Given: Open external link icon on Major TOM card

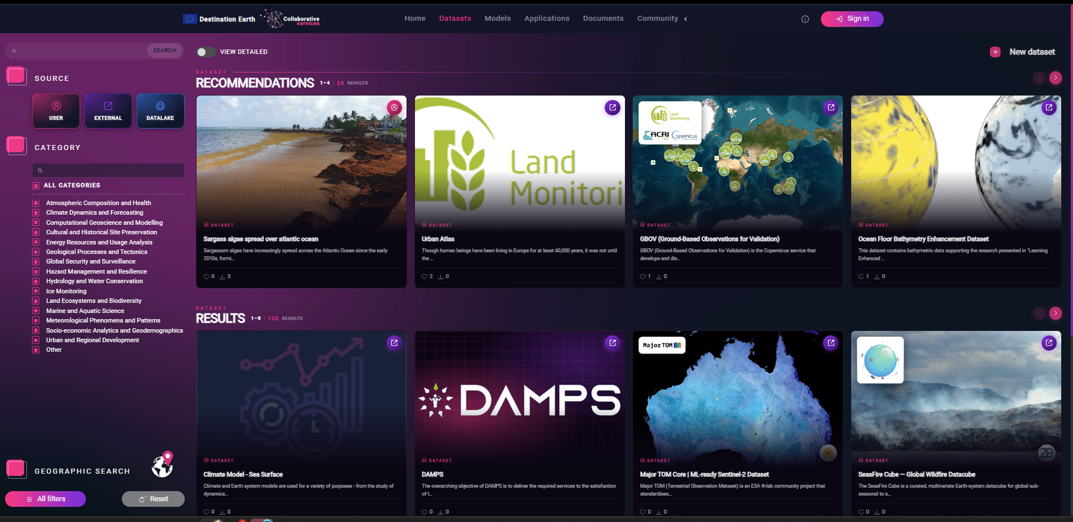Looking at the screenshot, I should pos(831,343).
